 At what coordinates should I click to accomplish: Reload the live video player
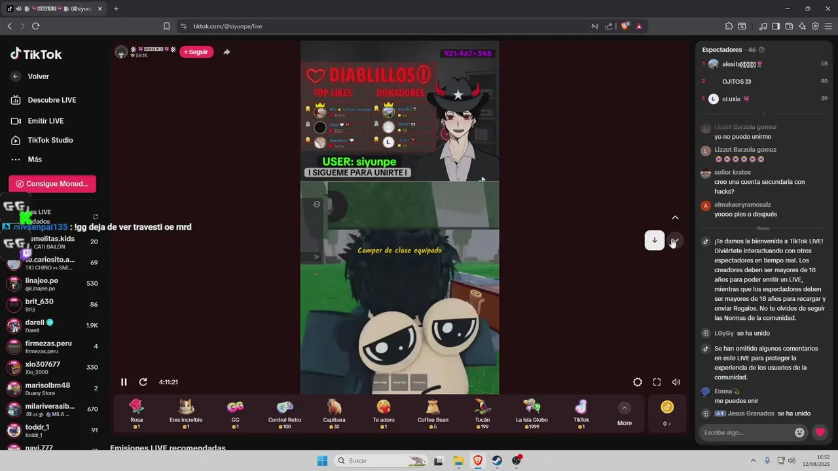[x=143, y=382]
